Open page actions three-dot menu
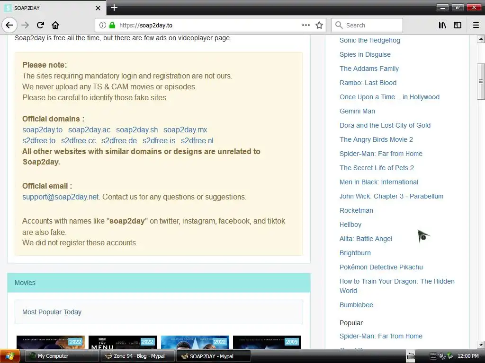485x363 pixels. click(x=306, y=25)
